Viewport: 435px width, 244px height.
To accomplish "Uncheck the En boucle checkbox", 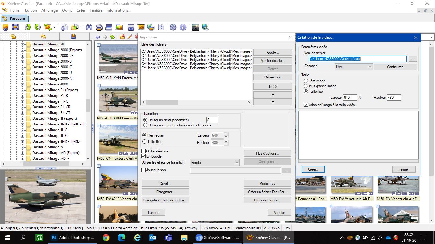I will (144, 156).
